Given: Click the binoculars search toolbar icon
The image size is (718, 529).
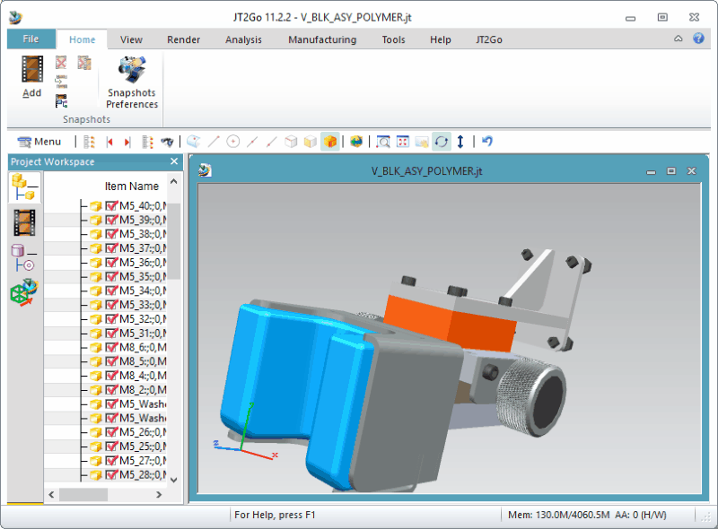Looking at the screenshot, I should point(167,142).
